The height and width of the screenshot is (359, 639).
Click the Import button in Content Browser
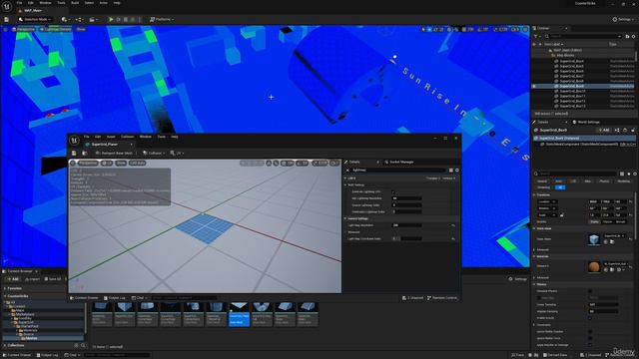pyautogui.click(x=33, y=279)
